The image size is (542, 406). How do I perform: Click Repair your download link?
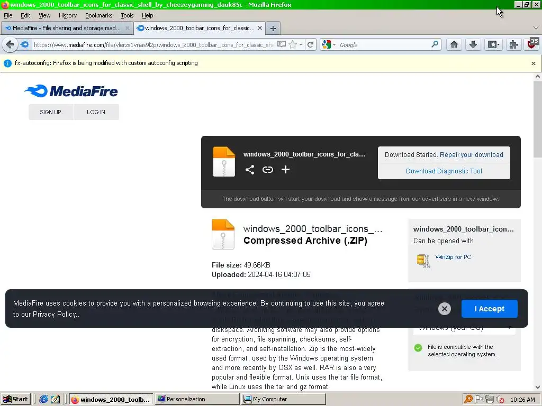click(x=472, y=155)
